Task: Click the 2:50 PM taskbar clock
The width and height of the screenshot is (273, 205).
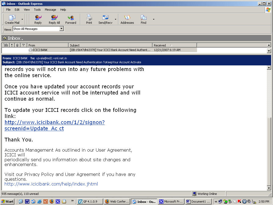Action: pos(264,202)
